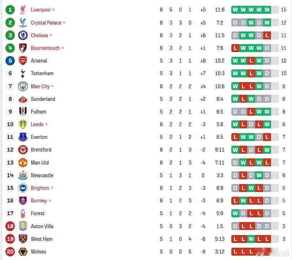Select the Tottenham cockerel logo

point(23,73)
